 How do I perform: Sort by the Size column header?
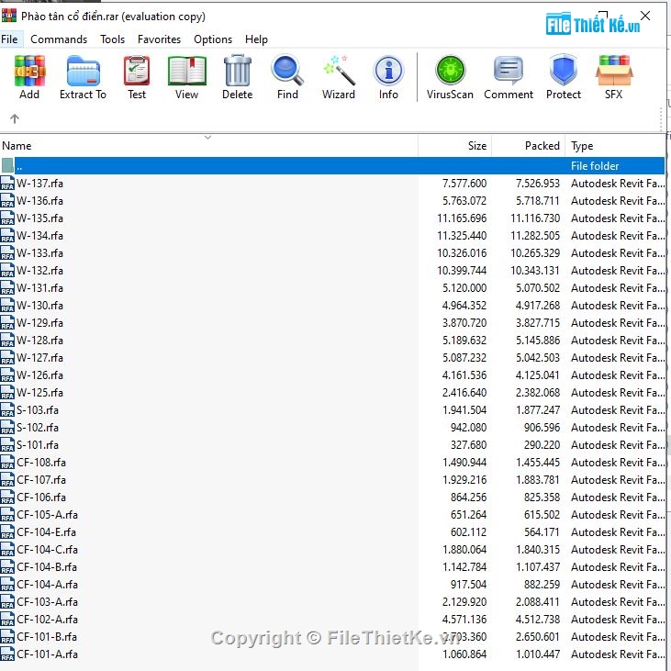(455, 146)
